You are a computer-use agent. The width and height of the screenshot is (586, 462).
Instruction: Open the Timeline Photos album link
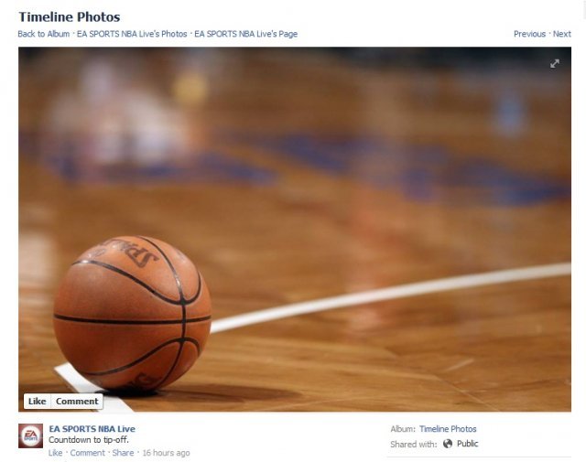448,429
